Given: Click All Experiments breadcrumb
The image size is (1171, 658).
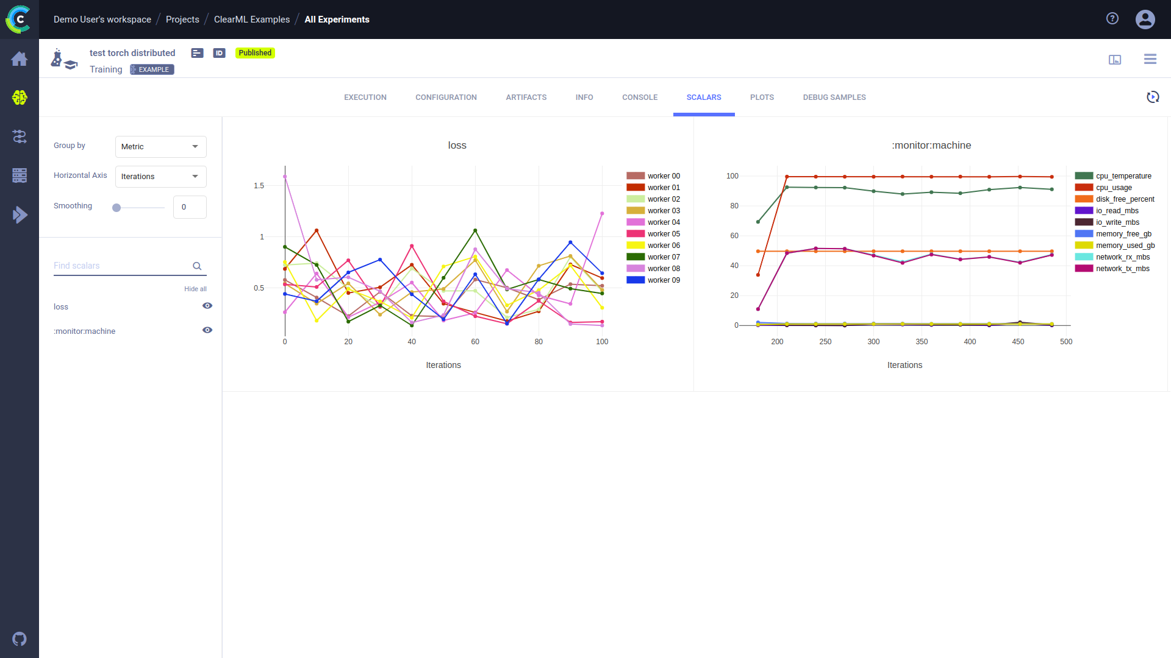Looking at the screenshot, I should coord(337,19).
